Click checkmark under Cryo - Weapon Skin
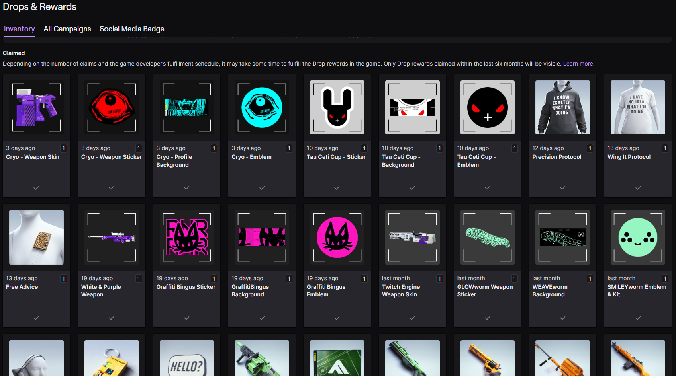The image size is (676, 376). [36, 188]
